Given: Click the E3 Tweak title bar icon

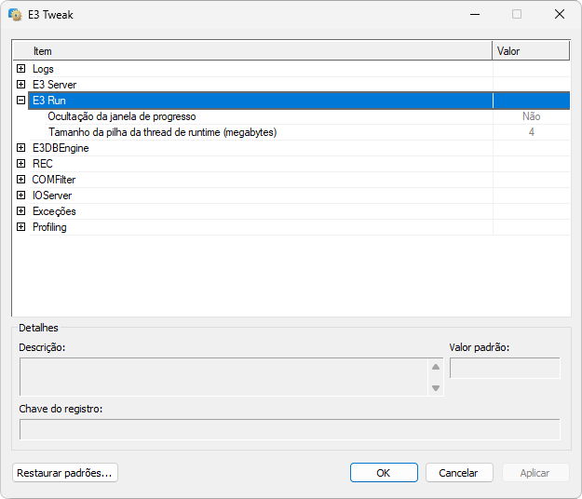Looking at the screenshot, I should 15,14.
